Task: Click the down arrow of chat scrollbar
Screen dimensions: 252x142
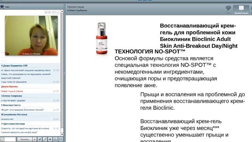Action: (62, 135)
